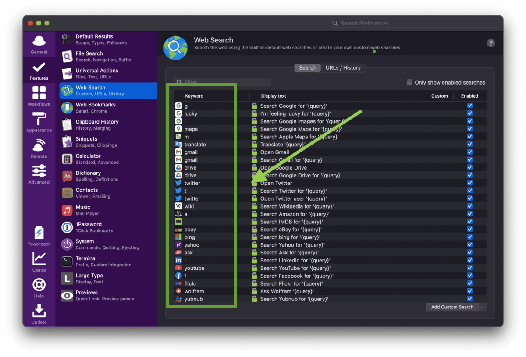The image size is (526, 357).
Task: Click the question mark help icon
Action: pyautogui.click(x=491, y=43)
